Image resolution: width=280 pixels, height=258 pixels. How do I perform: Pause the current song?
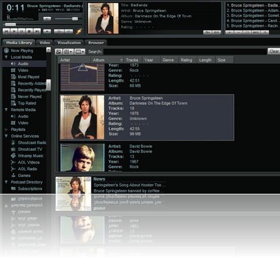tap(22, 31)
